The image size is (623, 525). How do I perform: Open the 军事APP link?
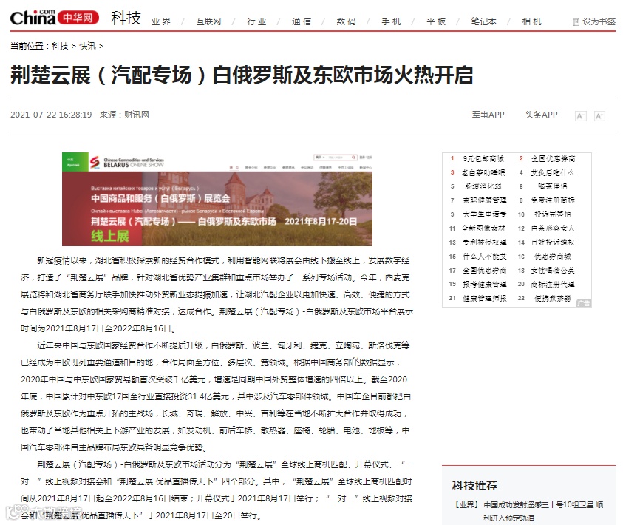point(488,115)
